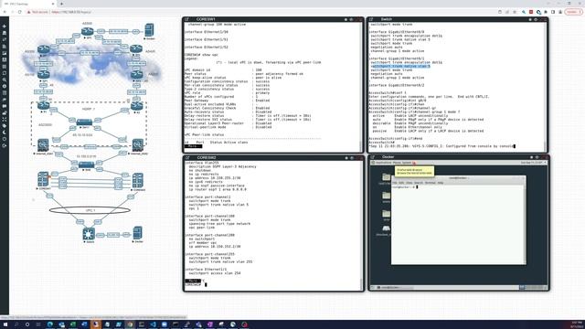The width and height of the screenshot is (585, 329).
Task: Toggle the fullscreen arrows icon in sidebar
Action: [x=4, y=120]
